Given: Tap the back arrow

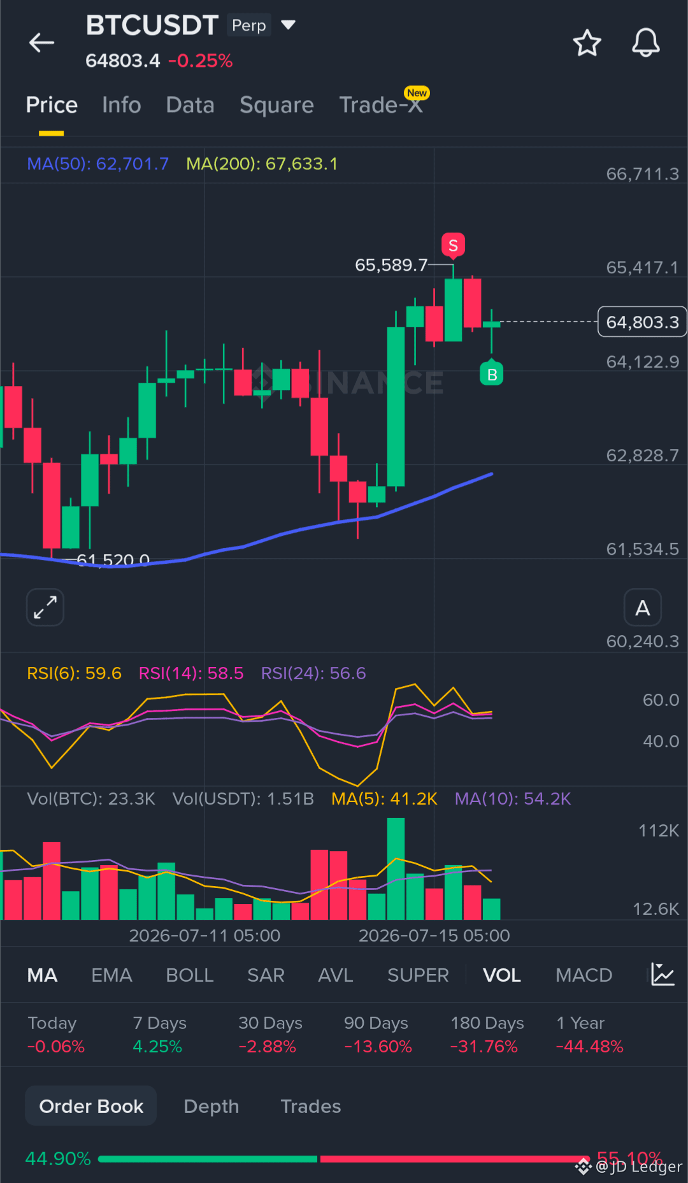Looking at the screenshot, I should pos(42,43).
